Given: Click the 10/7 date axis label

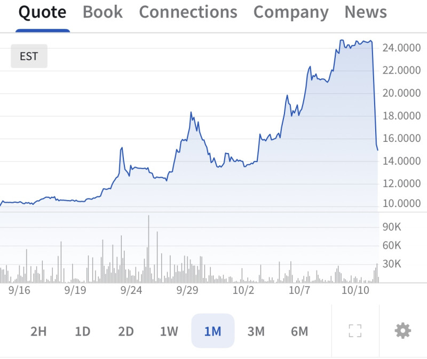Looking at the screenshot, I should coord(299,291).
